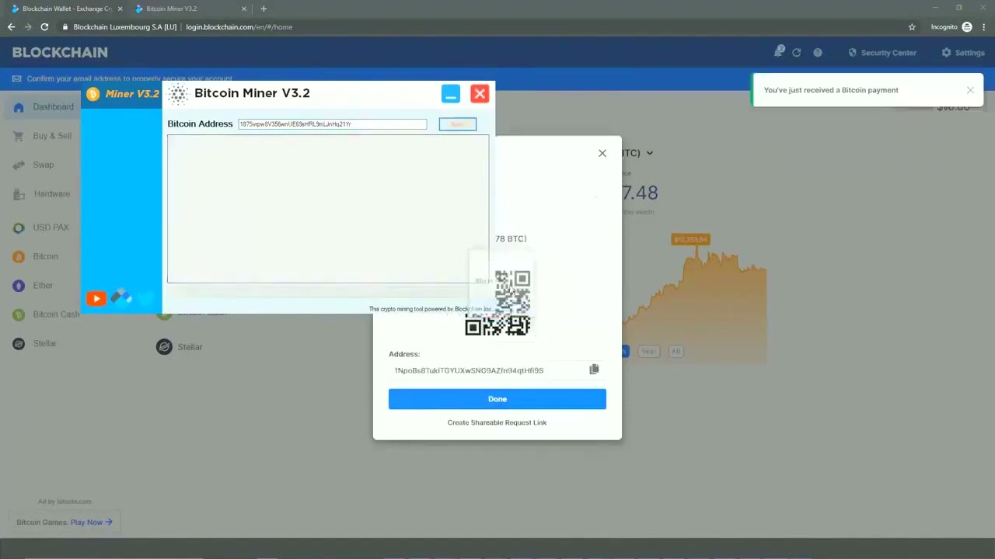Close the request Bitcoin dialog
The width and height of the screenshot is (995, 559).
pyautogui.click(x=602, y=153)
